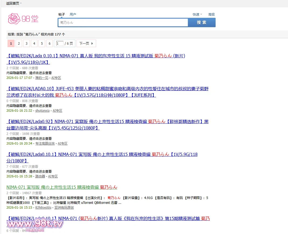Viewport: 288px width, 234px height.
Task: Select the 帖子 search tab
Action: [62, 15]
